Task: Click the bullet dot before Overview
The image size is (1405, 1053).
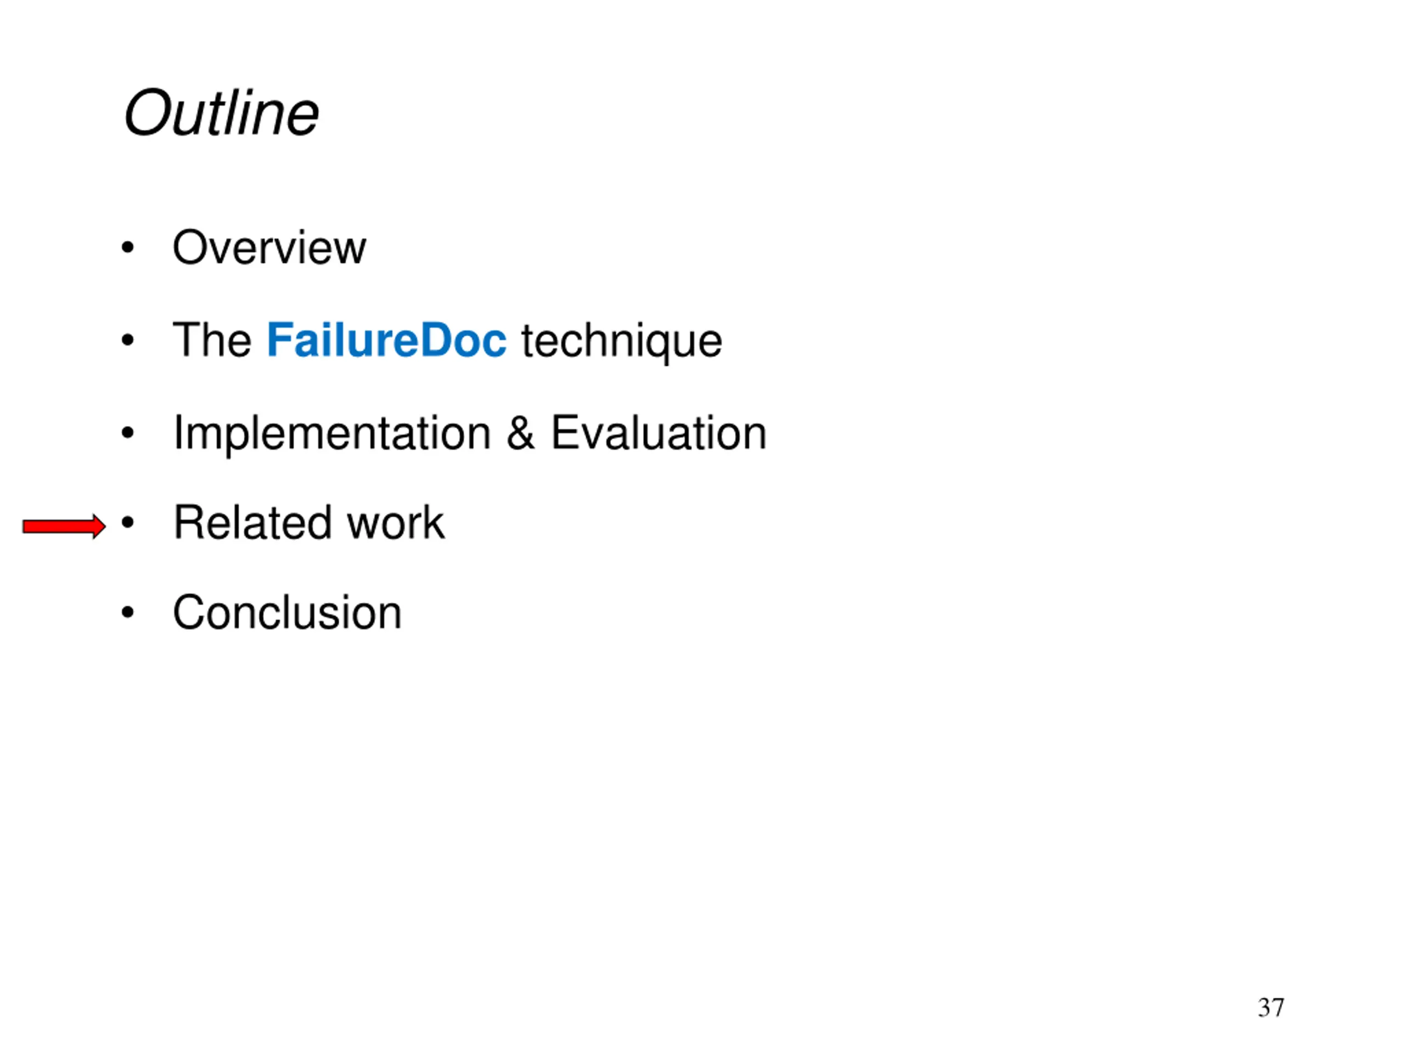Action: tap(128, 247)
